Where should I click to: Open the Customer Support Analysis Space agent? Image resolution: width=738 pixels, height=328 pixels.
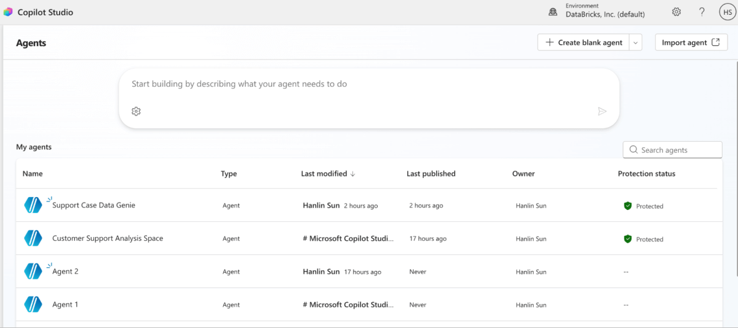(108, 238)
